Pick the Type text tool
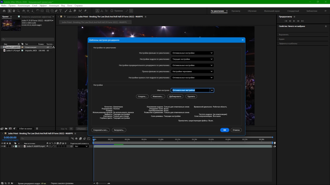The image size is (330, 185). [x=61, y=11]
